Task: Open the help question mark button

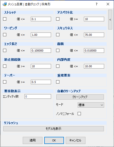Action: click(97, 4)
